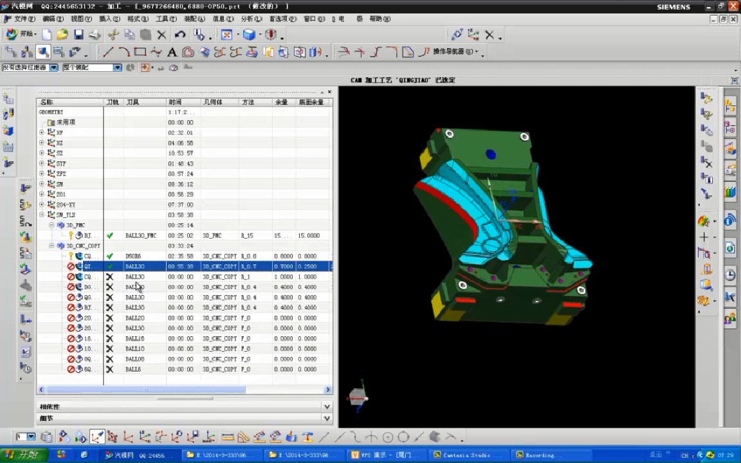The height and width of the screenshot is (463, 741).
Task: Click the X toolpath mark in BALL10 row
Action: click(109, 349)
